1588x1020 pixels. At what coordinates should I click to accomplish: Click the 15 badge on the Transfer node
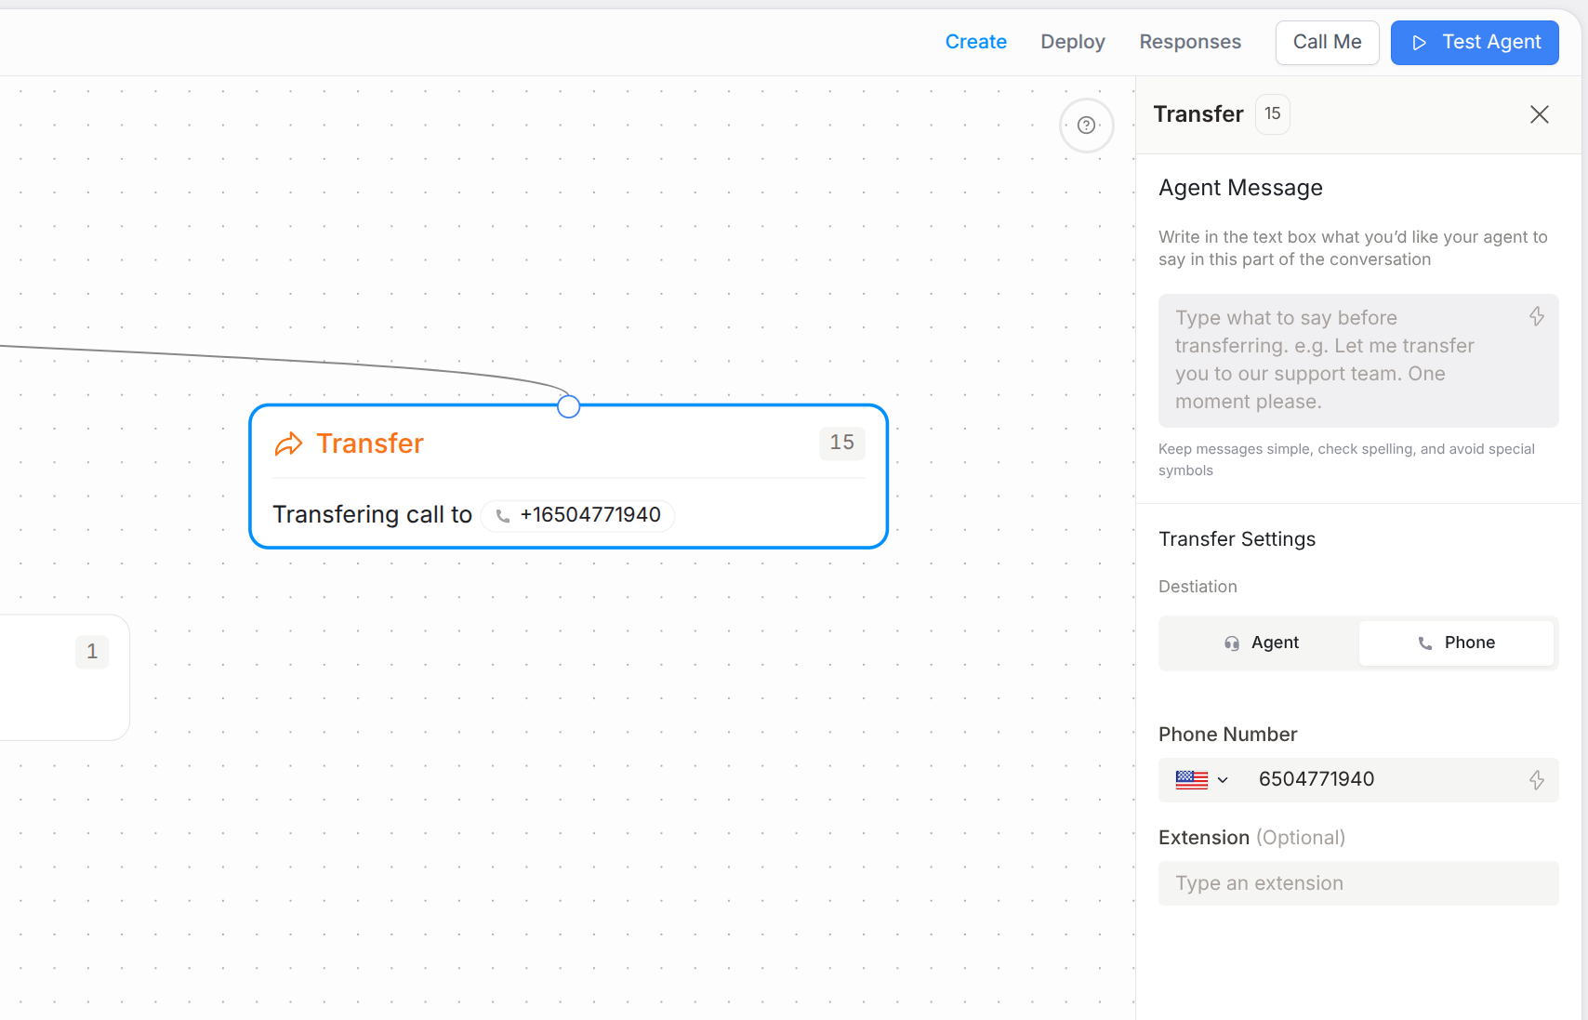coord(841,444)
